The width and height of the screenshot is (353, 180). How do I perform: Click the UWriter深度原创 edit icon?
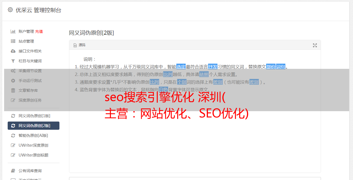click(13, 145)
